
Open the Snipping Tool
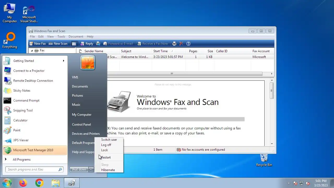[x=34, y=110]
